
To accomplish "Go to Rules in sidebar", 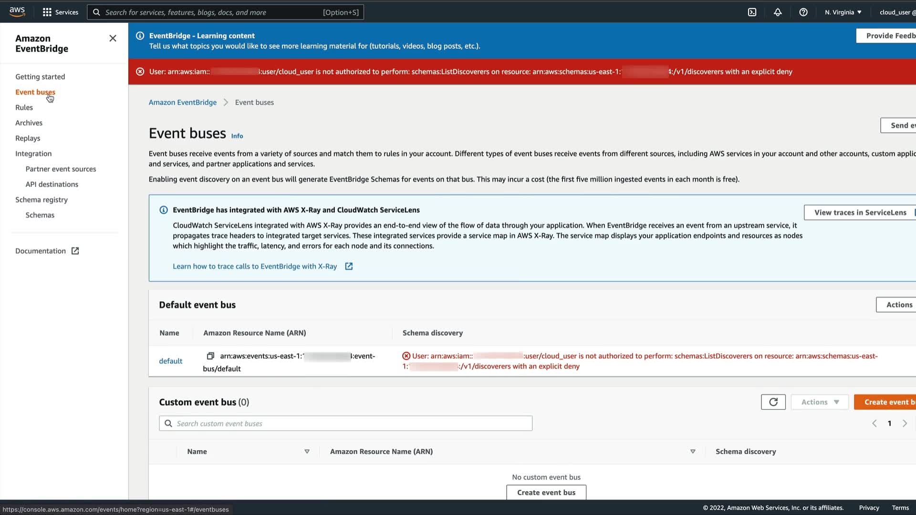I will [24, 107].
